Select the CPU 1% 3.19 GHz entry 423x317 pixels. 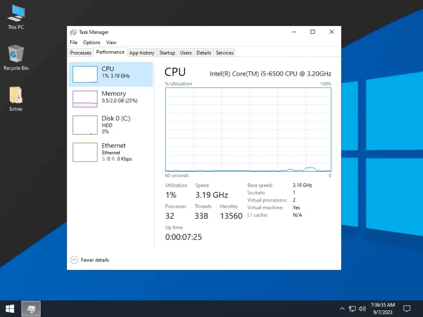point(111,74)
